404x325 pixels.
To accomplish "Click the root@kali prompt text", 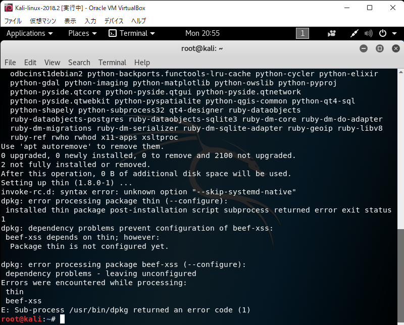I will click(x=28, y=319).
